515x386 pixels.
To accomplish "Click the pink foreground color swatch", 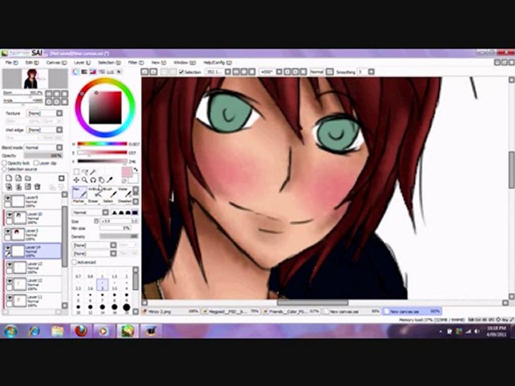I will (x=127, y=172).
